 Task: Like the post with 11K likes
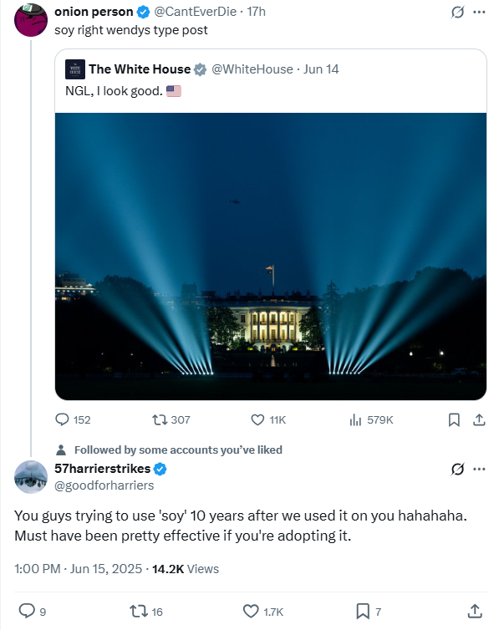click(x=268, y=420)
